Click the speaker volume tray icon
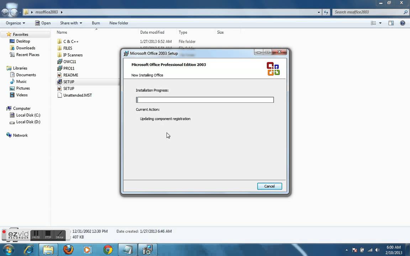410x256 pixels. click(x=377, y=250)
